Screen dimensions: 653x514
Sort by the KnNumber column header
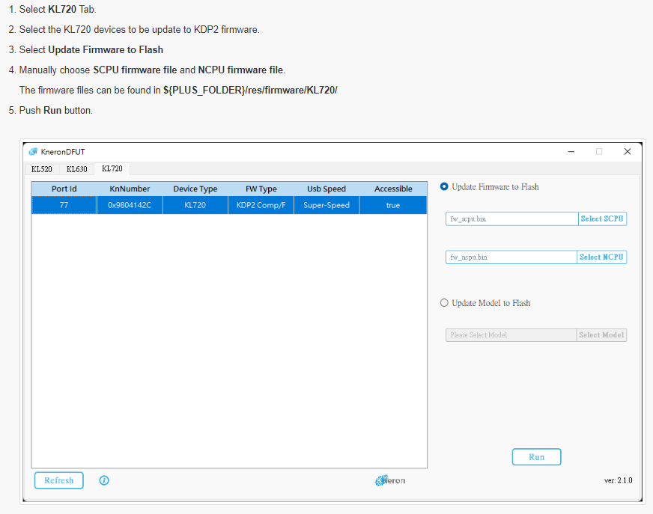click(x=130, y=189)
